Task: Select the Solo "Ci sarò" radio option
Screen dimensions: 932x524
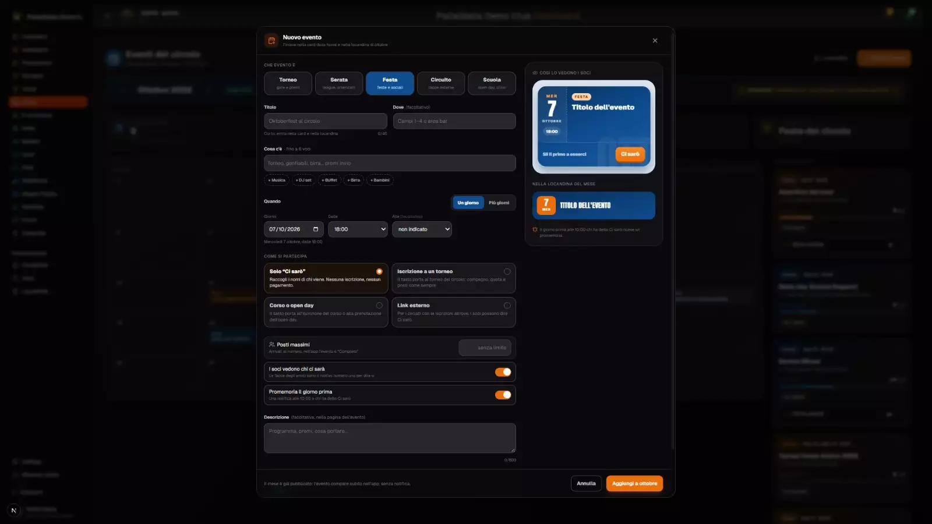Action: point(326,278)
